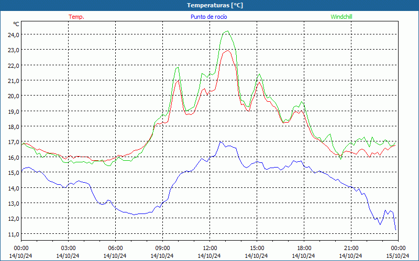
Task: Click the green Windchill peak above 24,0
Action: click(x=227, y=31)
